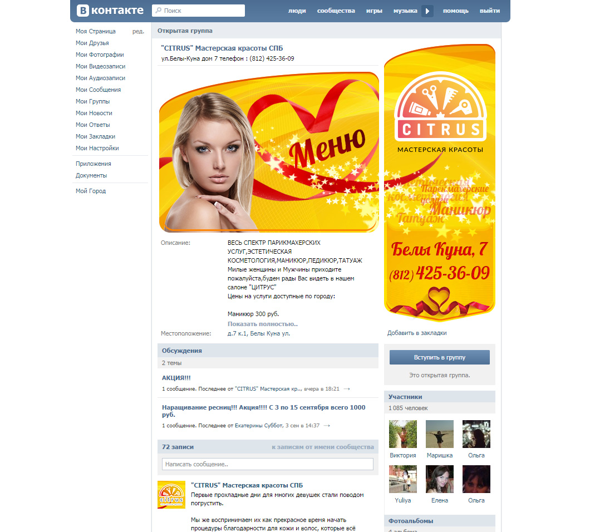Open Приложения in sidebar

point(94,164)
